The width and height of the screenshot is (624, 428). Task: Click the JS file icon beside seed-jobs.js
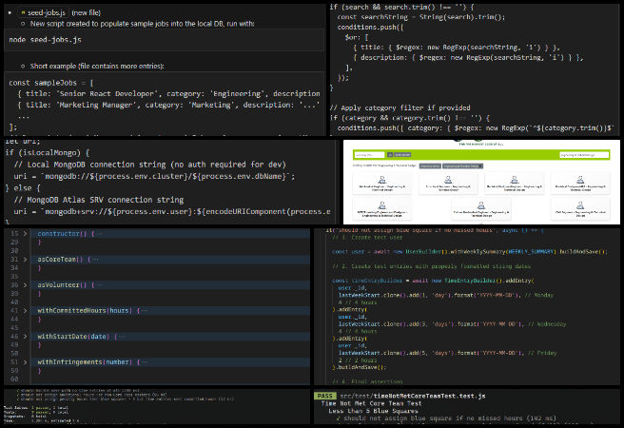click(x=23, y=12)
